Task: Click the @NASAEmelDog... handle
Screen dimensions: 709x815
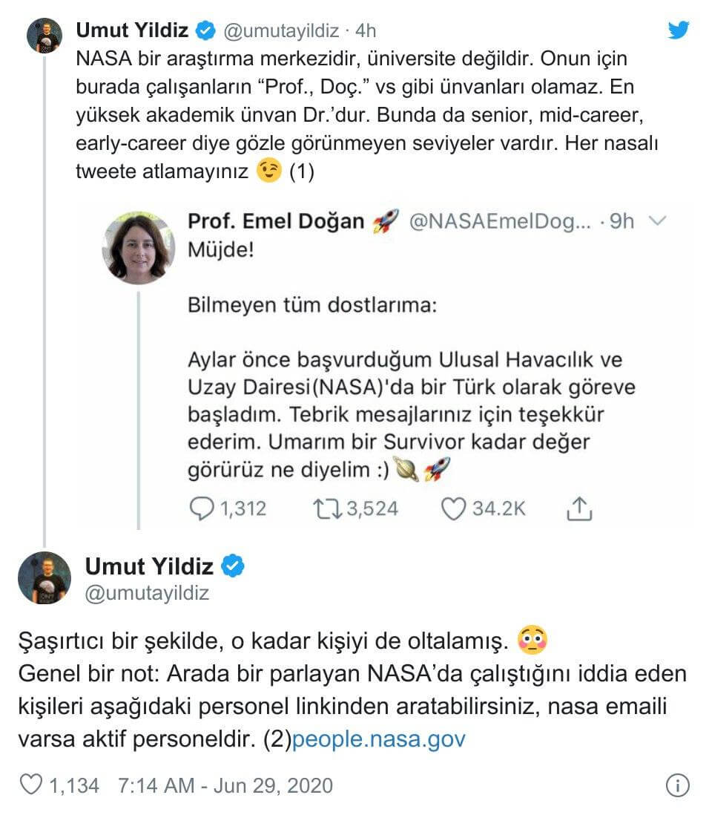Action: pyautogui.click(x=502, y=221)
